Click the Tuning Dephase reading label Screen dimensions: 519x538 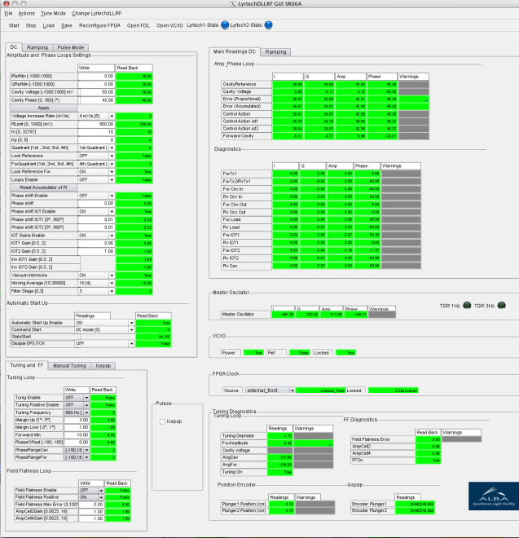244,436
